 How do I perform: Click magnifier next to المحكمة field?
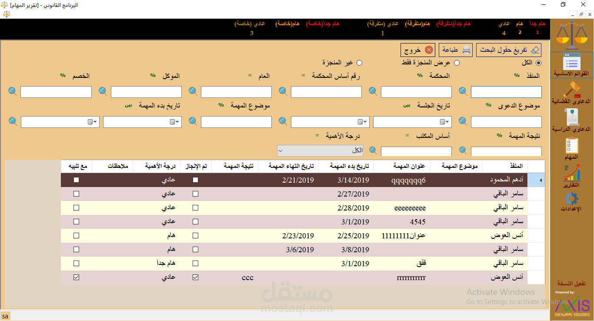(373, 91)
